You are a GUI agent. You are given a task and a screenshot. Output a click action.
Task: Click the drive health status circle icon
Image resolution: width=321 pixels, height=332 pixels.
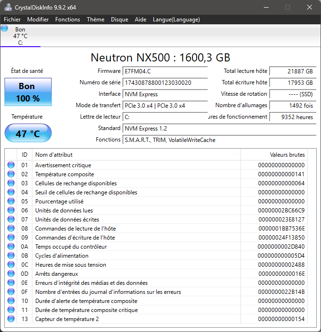[x=4, y=29]
